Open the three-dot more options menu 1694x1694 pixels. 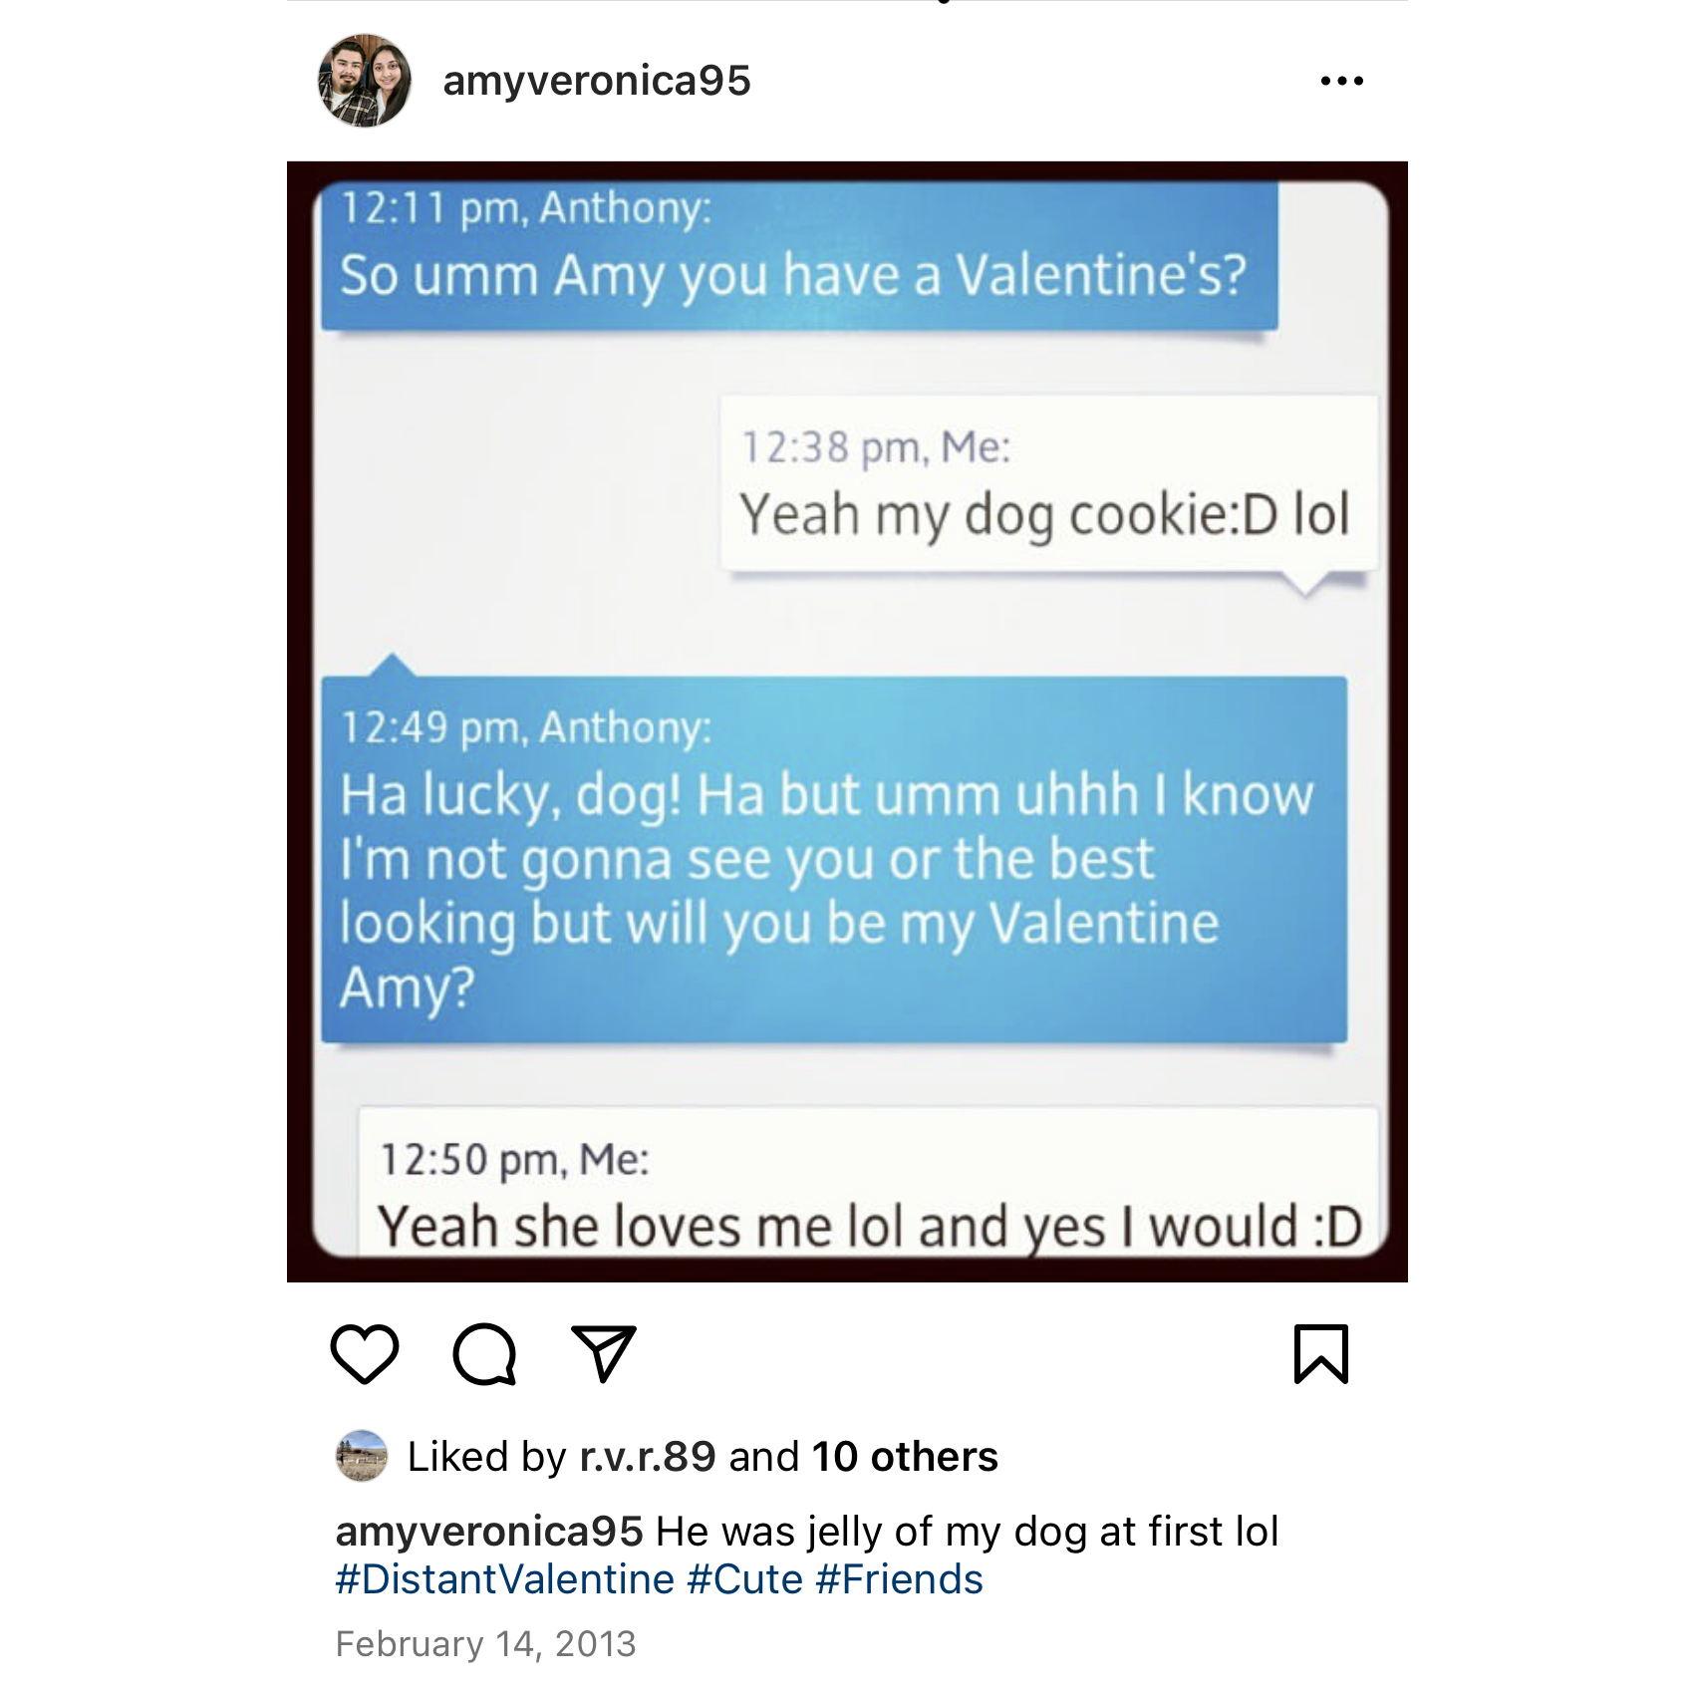tap(1341, 81)
